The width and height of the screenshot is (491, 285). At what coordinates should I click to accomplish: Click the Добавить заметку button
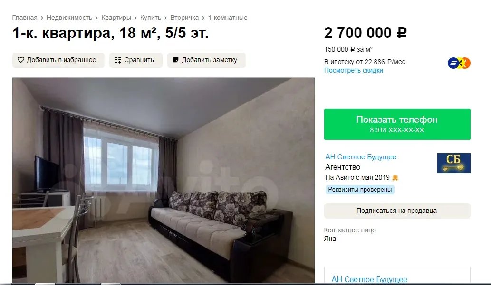[x=206, y=60]
